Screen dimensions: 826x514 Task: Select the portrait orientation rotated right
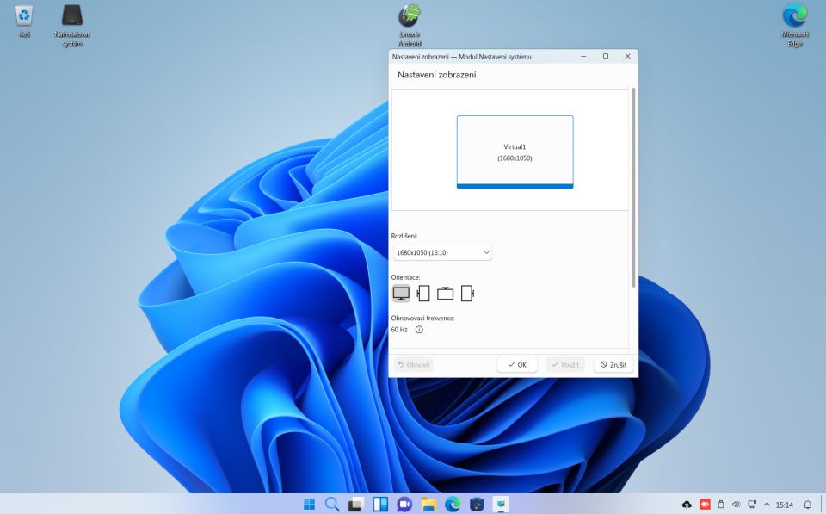(x=467, y=293)
